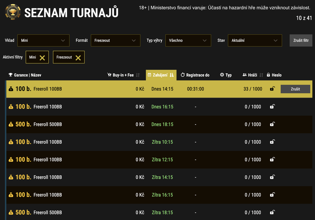Image resolution: width=315 pixels, height=220 pixels.
Task: Click the stopwatch icon beside Registrace do
Action: click(183, 75)
